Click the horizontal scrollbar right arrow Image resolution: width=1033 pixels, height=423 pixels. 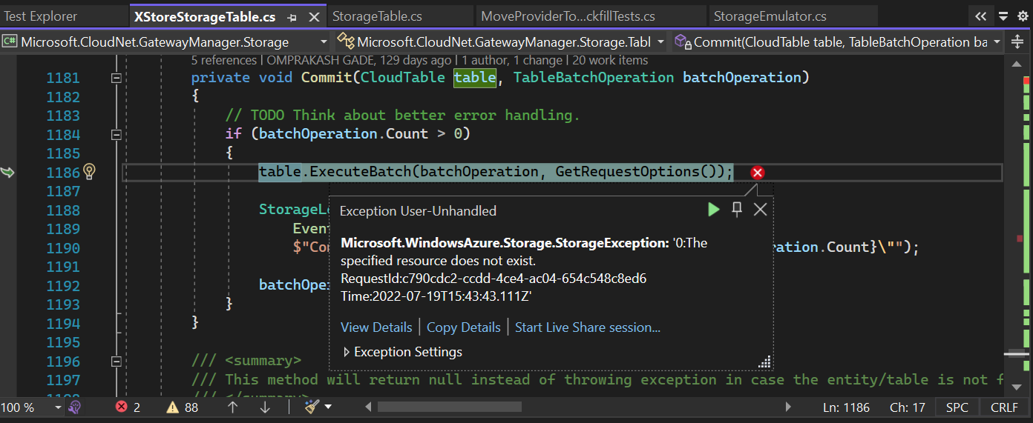pos(788,407)
